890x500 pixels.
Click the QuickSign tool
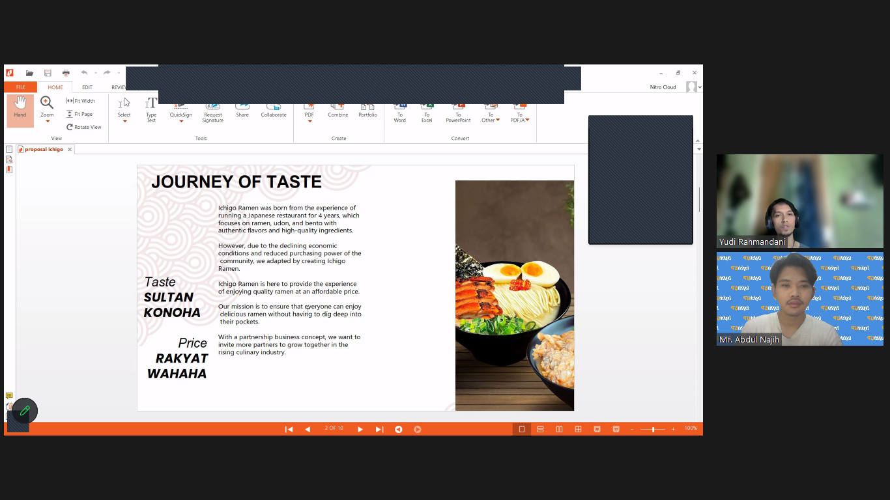pos(181,111)
